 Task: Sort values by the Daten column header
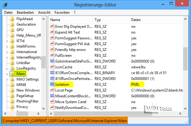click(x=156, y=20)
